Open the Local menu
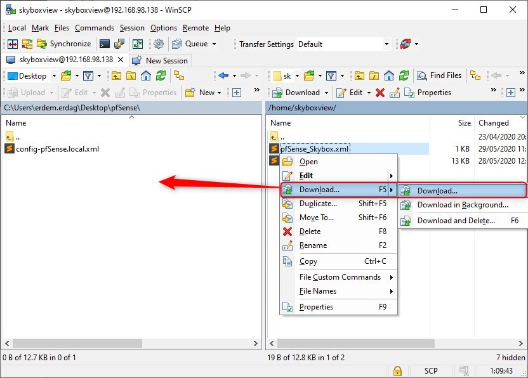 click(17, 28)
